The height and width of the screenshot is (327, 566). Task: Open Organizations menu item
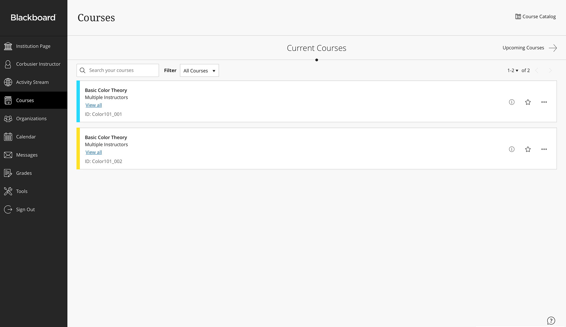coord(34,119)
